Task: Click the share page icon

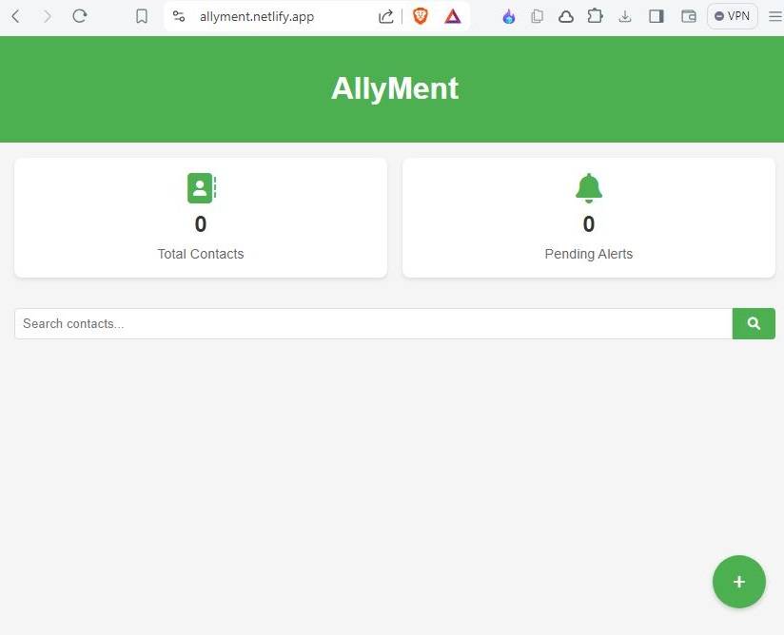Action: tap(385, 16)
